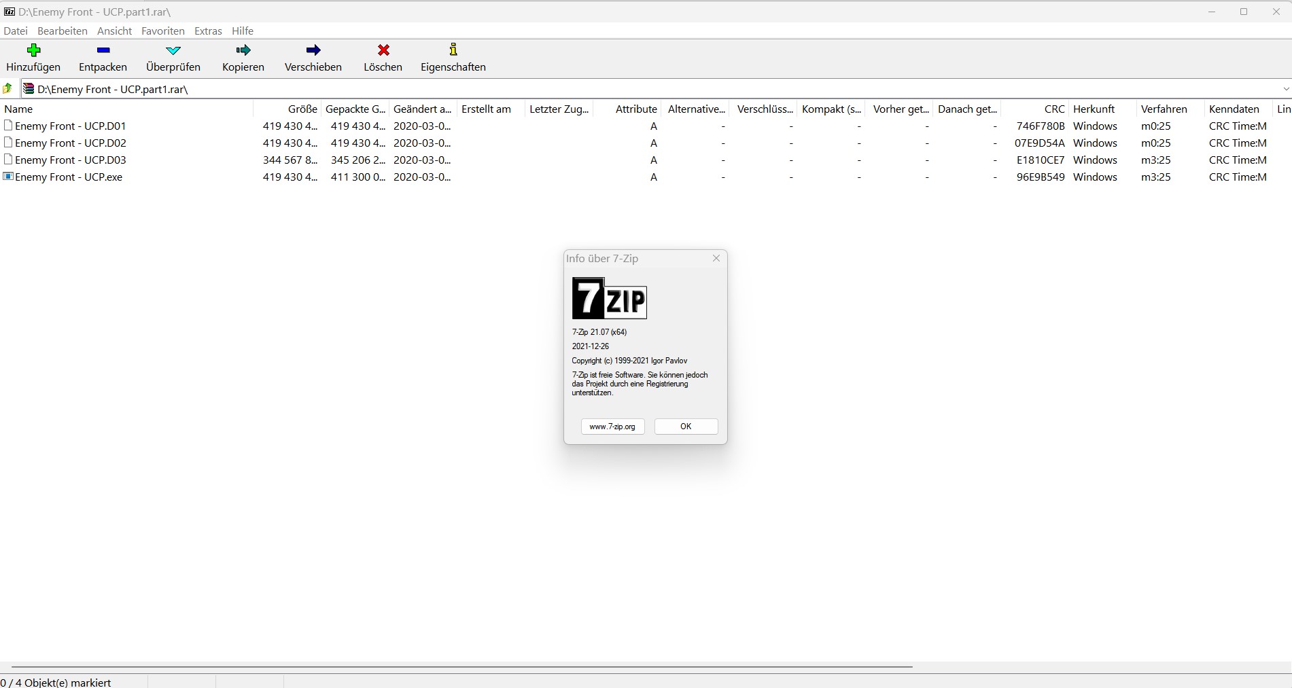Select the Enemy Front - UCP.D02 file name
Screen dimensions: 1292x688
click(x=71, y=143)
